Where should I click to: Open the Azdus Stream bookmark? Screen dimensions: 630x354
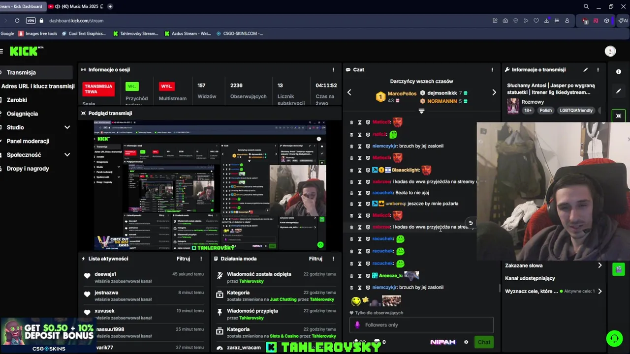(x=188, y=33)
